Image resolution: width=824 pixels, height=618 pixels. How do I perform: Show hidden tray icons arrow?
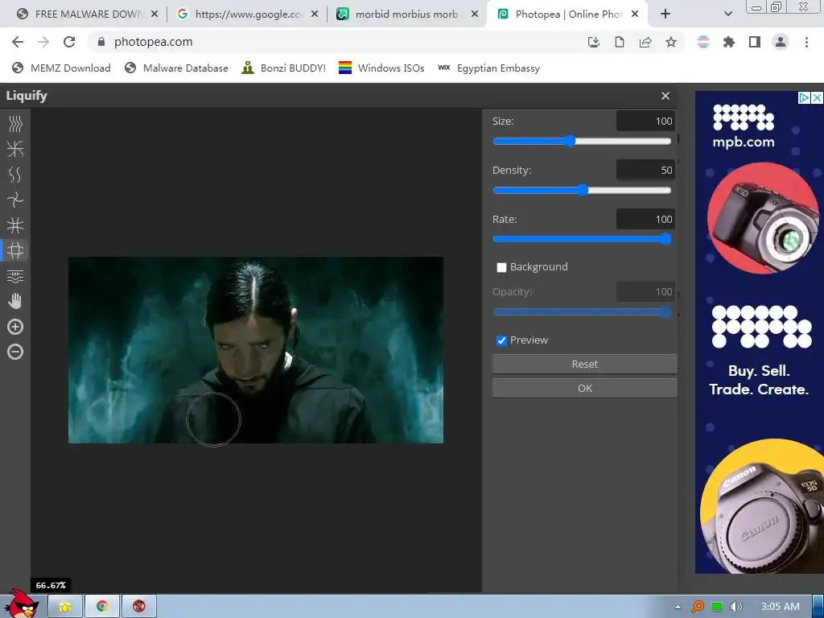[x=678, y=607]
